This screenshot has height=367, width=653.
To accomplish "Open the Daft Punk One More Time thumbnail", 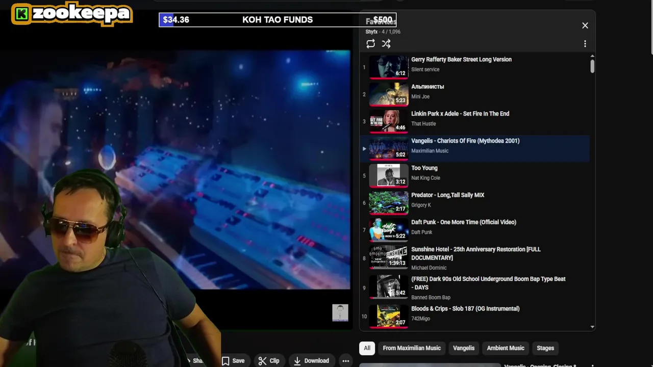I will (389, 229).
